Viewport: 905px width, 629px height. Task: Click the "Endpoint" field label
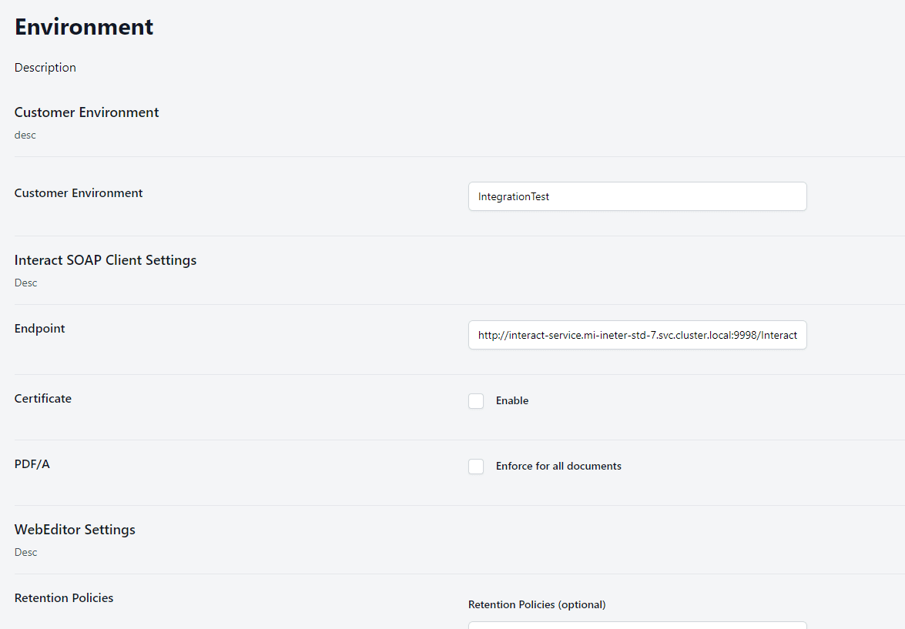[39, 328]
